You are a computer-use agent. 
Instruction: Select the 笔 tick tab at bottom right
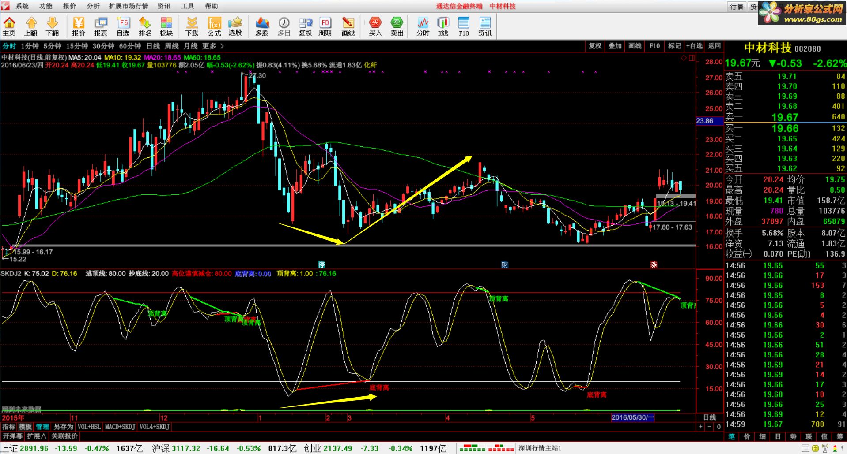click(x=732, y=436)
